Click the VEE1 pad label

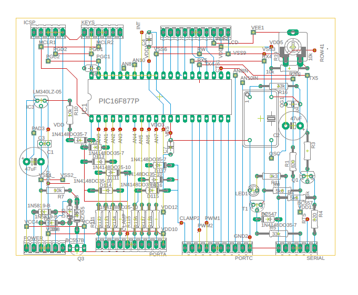(x=258, y=28)
